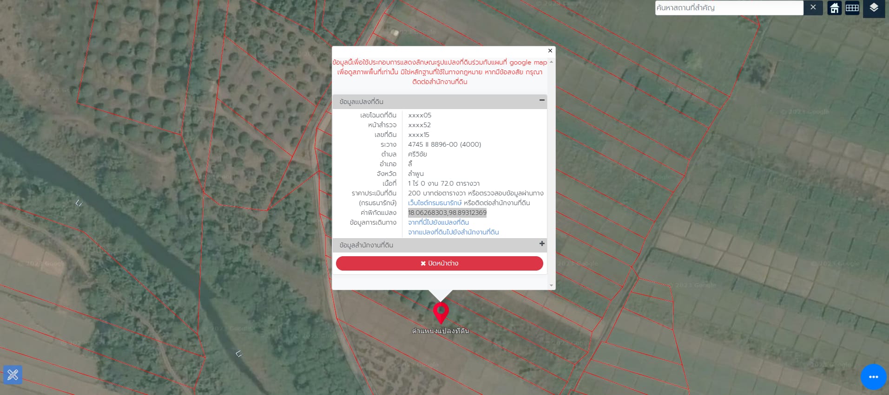Click the home icon in top toolbar
Screen dimensions: 889x395
click(835, 8)
